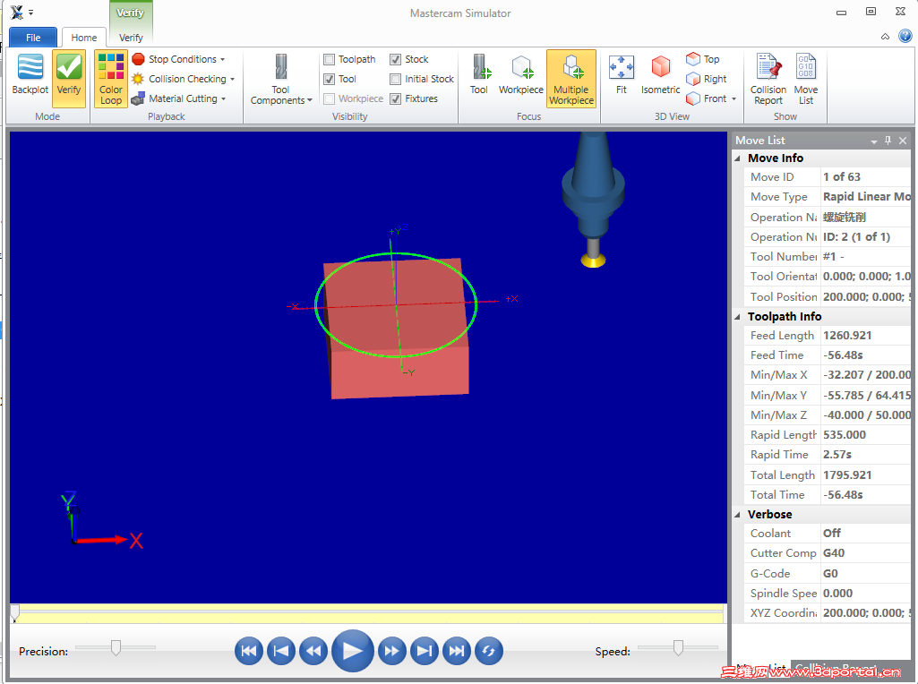
Task: Fit view to screen
Action: point(622,75)
